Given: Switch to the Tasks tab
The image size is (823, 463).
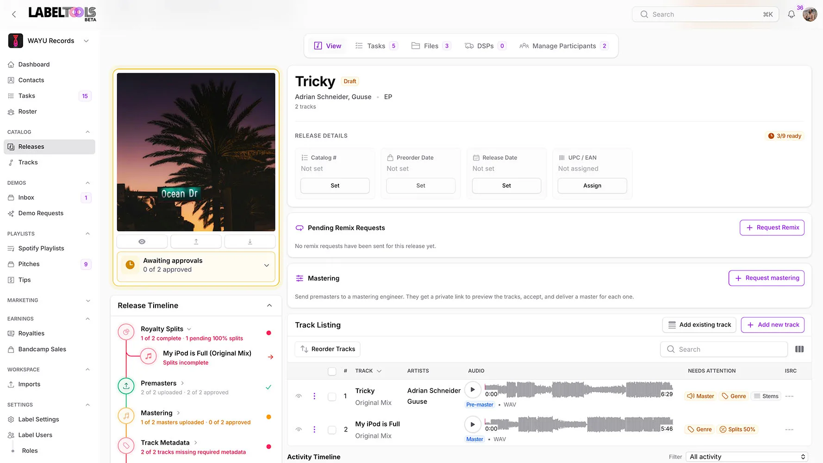Looking at the screenshot, I should [376, 46].
